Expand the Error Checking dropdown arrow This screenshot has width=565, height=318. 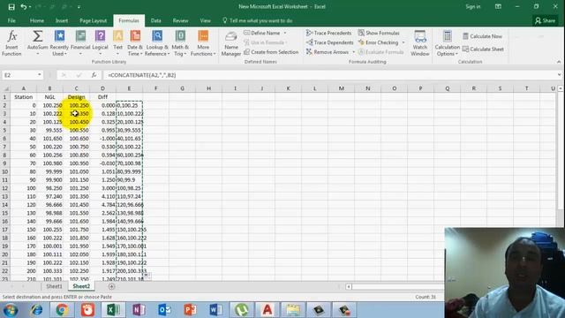403,42
